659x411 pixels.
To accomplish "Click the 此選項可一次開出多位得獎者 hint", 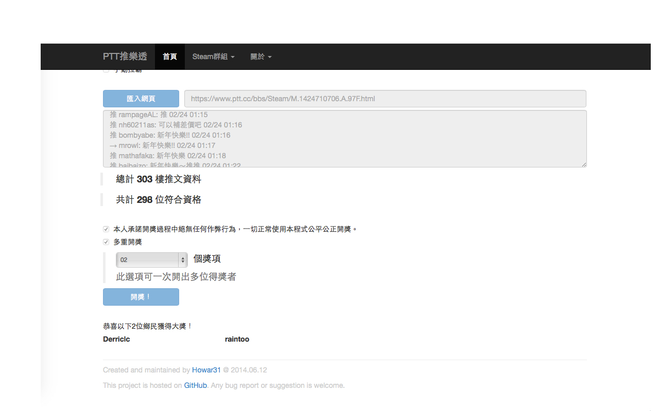I will 176,277.
